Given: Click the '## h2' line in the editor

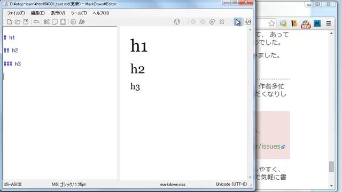Looking at the screenshot, I should [11, 51].
